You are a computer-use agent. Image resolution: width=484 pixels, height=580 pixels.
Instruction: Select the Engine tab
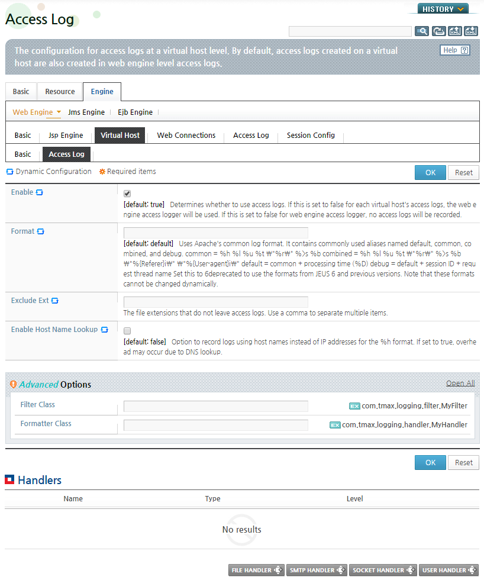[102, 91]
